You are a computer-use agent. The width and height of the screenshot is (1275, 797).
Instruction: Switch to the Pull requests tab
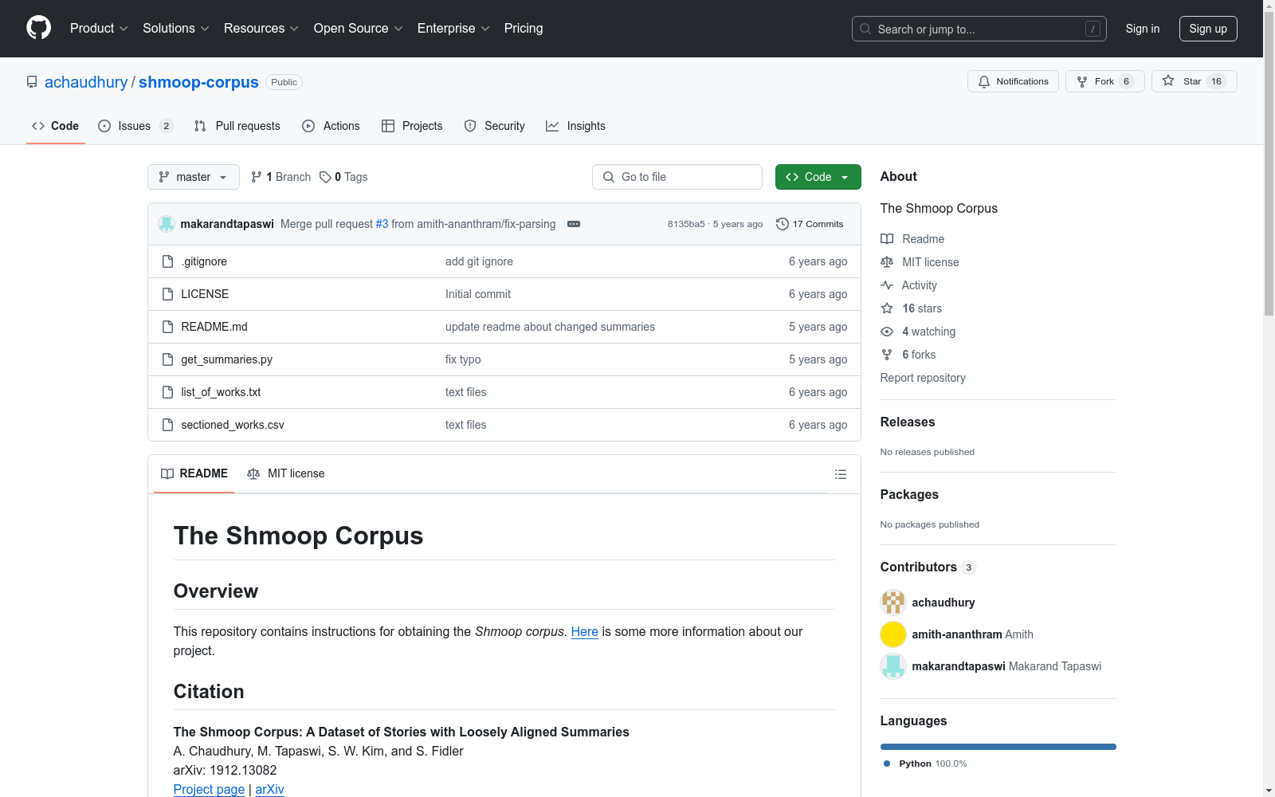click(x=237, y=126)
